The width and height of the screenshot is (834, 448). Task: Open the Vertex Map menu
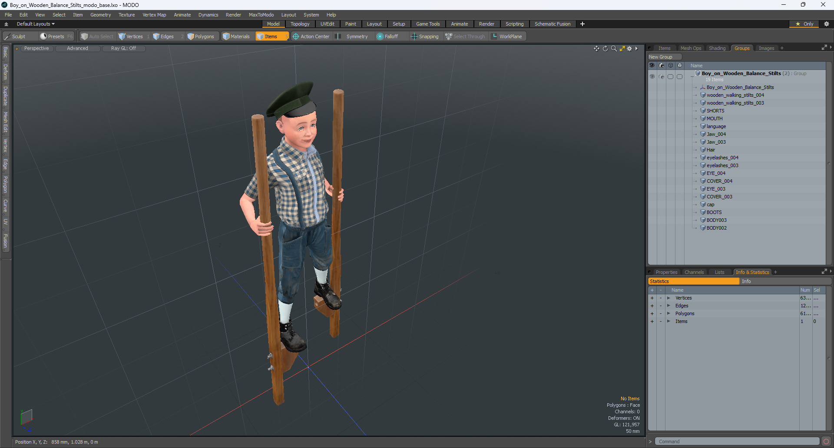[154, 15]
